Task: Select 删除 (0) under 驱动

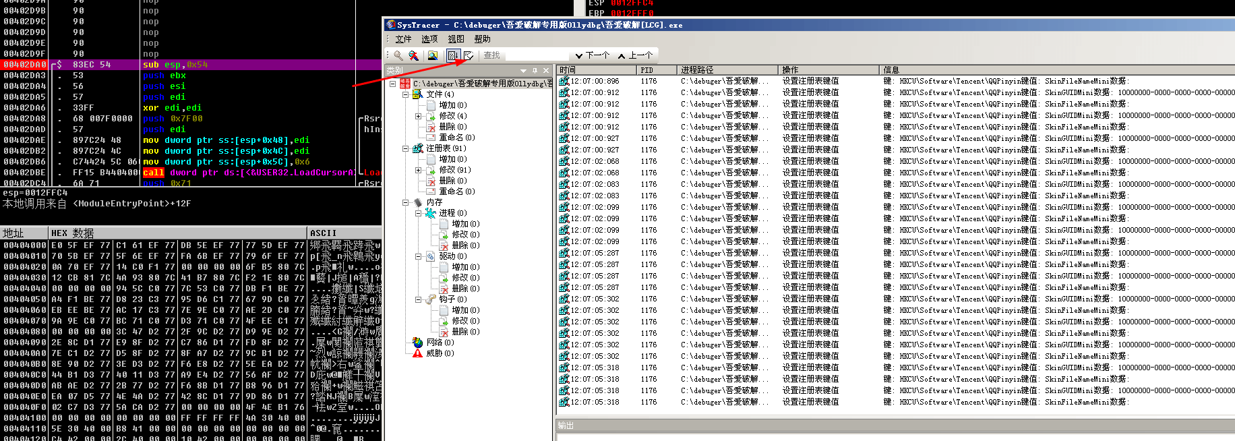Action: (x=466, y=289)
